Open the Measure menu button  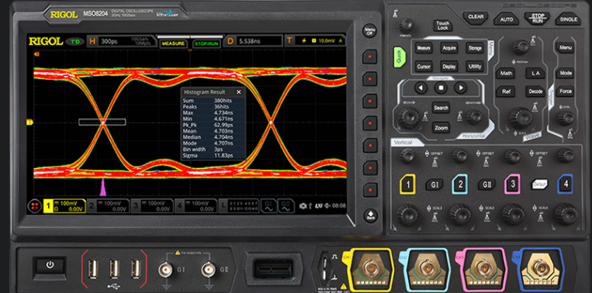point(423,48)
